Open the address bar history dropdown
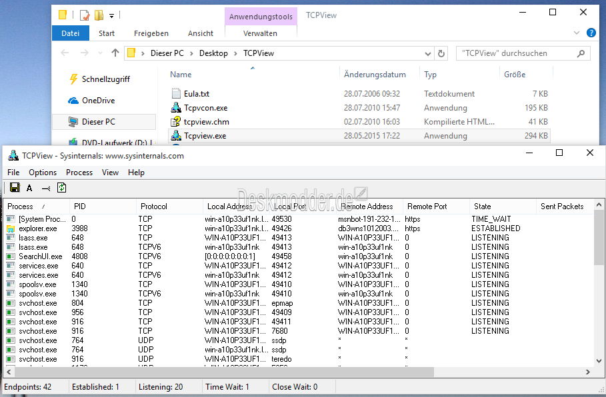This screenshot has width=606, height=397. pyautogui.click(x=427, y=53)
